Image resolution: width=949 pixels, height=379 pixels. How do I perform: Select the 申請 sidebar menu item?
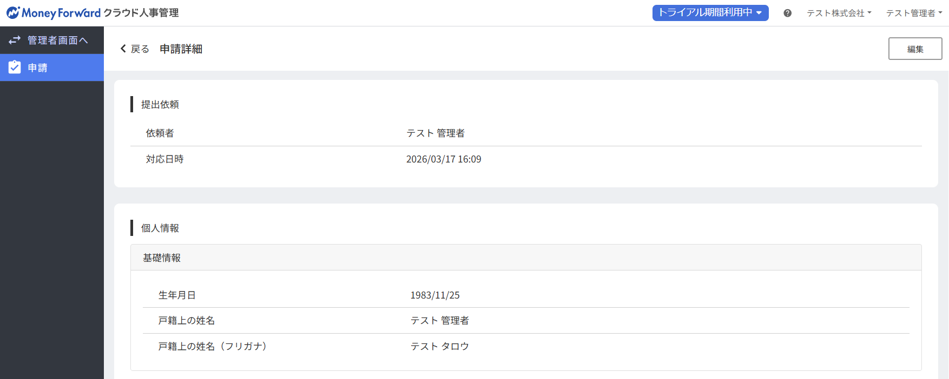click(38, 67)
